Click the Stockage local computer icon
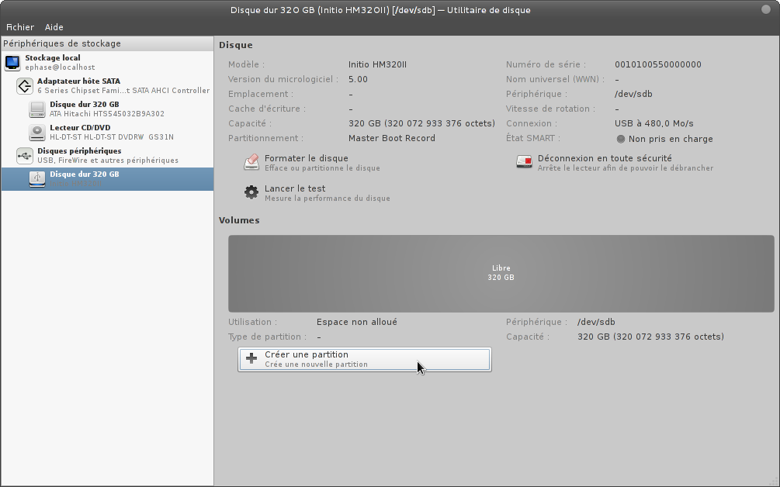Screen dimensions: 780x487 pos(13,63)
